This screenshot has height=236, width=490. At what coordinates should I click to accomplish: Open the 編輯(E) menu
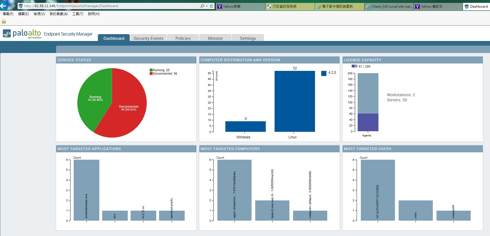click(23, 14)
